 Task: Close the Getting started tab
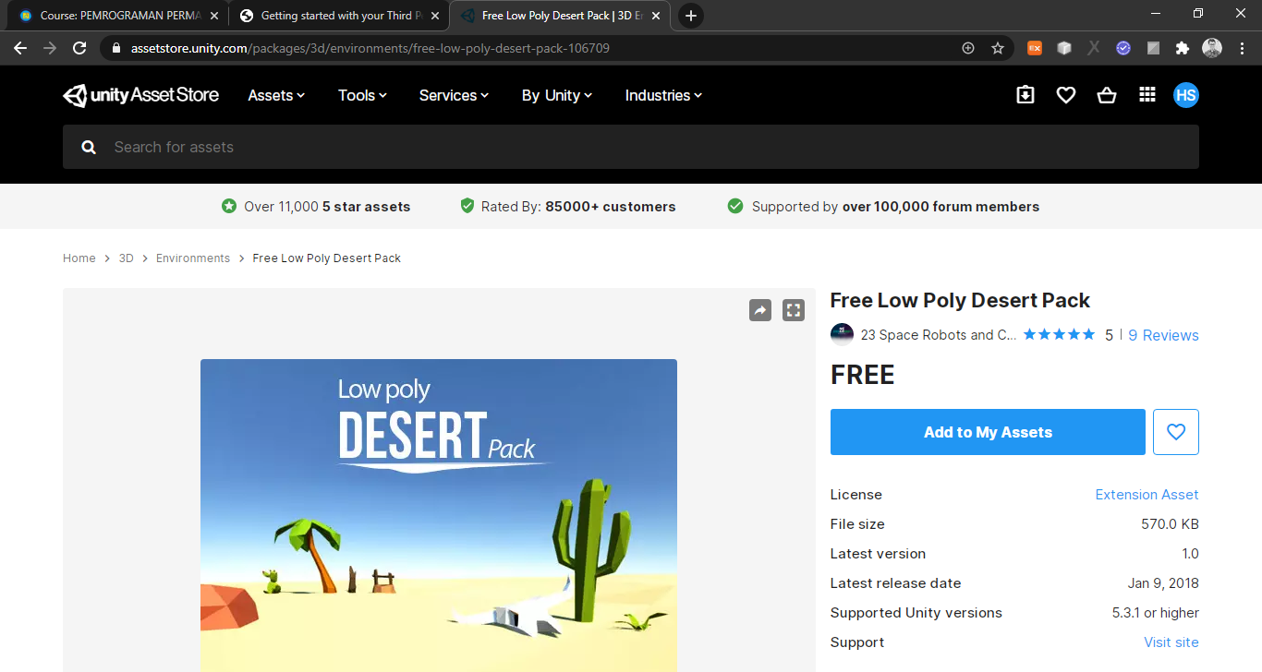pyautogui.click(x=435, y=16)
